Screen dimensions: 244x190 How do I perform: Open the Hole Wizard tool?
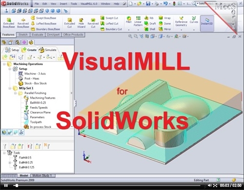(81, 23)
